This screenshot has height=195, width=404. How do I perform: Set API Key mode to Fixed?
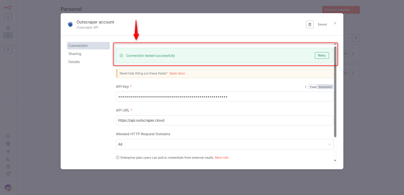tap(313, 87)
